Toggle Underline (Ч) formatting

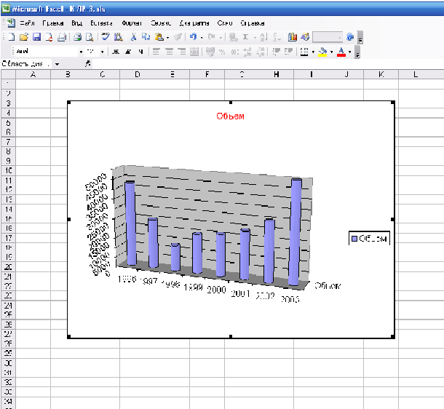click(140, 52)
